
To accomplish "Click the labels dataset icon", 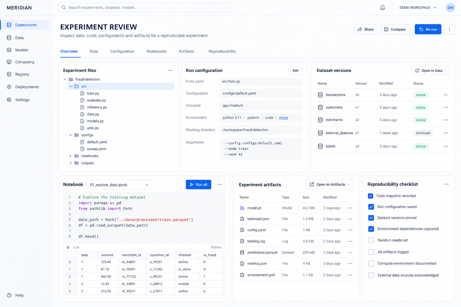I will [x=320, y=146].
